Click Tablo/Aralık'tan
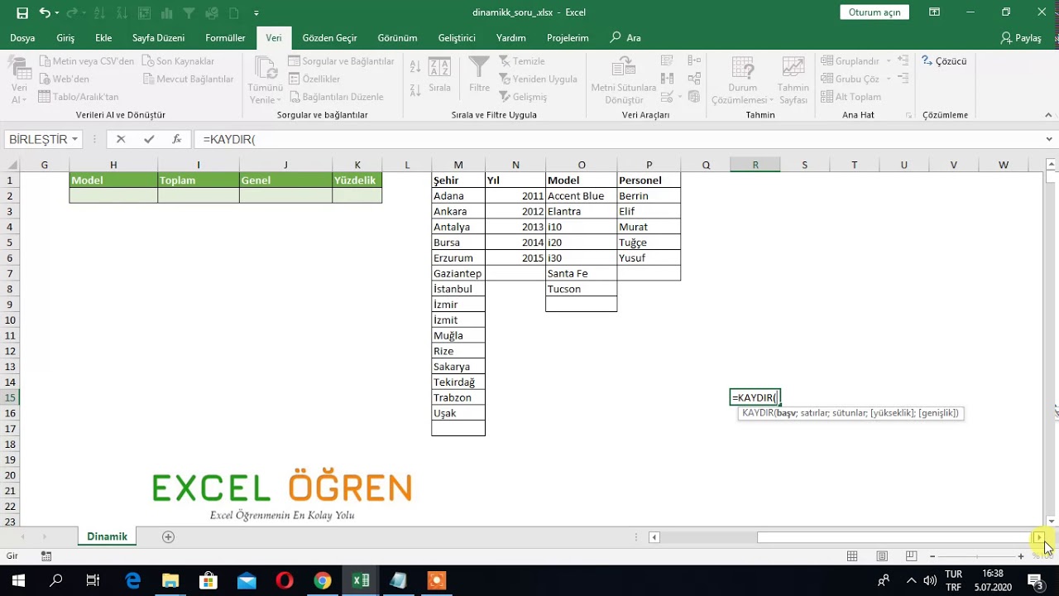This screenshot has height=596, width=1059. pos(78,97)
